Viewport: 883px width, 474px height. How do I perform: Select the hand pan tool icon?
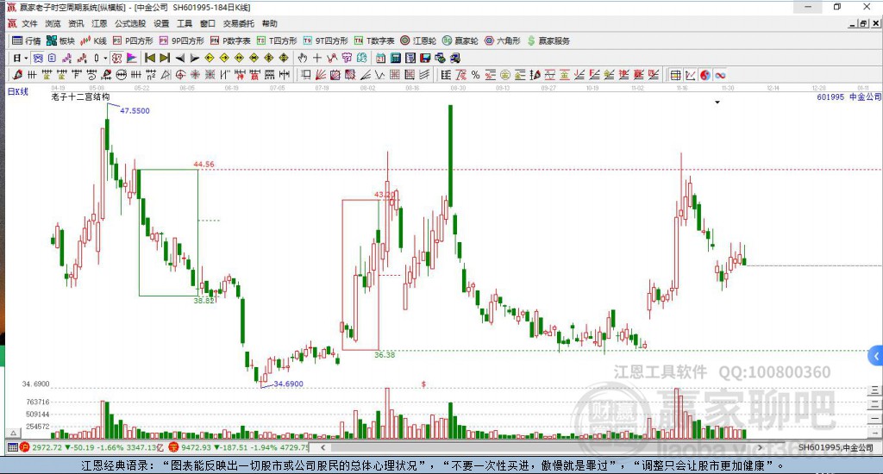tap(303, 58)
